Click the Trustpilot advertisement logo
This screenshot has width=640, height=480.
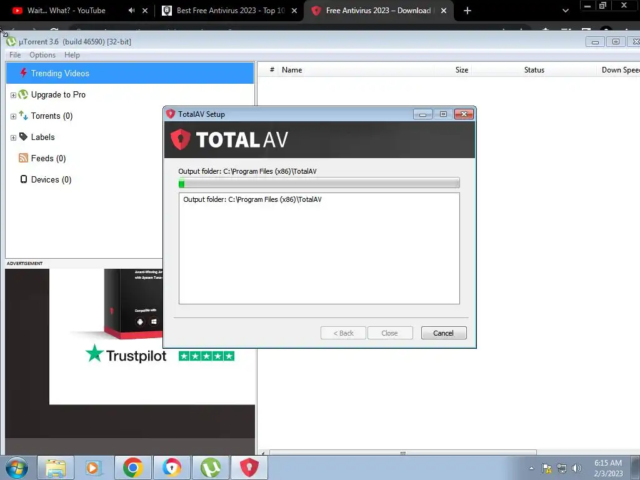[126, 354]
